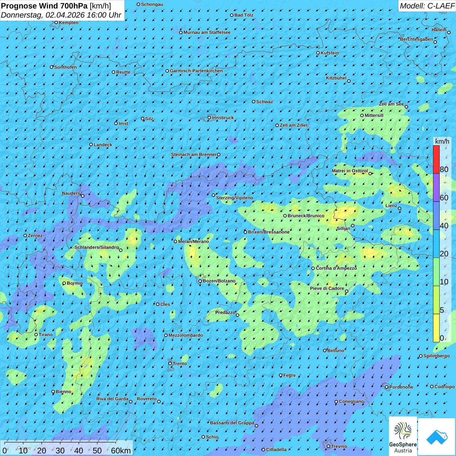Screen dimensions: 456x456
Task: Click the Zernez city label
Action: click(x=35, y=235)
